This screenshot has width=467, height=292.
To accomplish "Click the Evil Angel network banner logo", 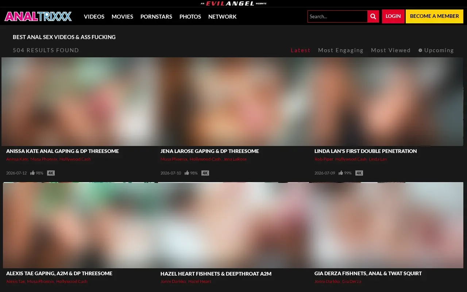I will click(x=233, y=3).
